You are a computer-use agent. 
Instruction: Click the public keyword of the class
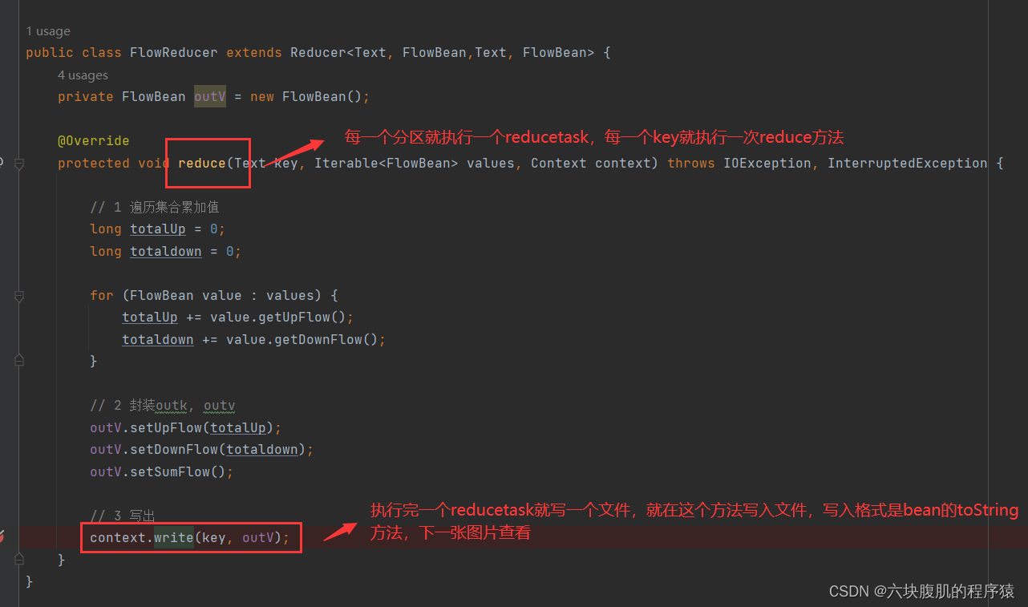point(50,53)
